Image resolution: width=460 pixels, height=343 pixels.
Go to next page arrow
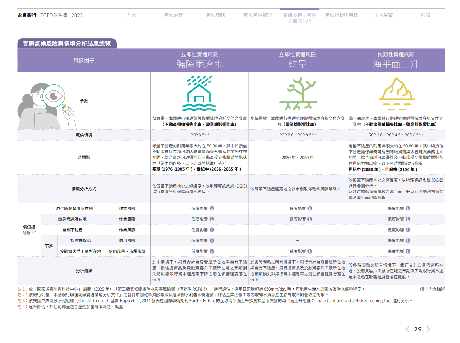(x=428, y=329)
